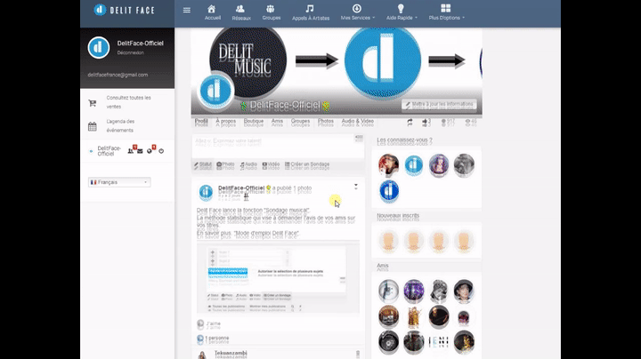Open Réseaux from the top bar
The image size is (641, 359).
pos(240,12)
